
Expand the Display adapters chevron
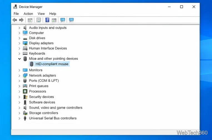(19, 43)
